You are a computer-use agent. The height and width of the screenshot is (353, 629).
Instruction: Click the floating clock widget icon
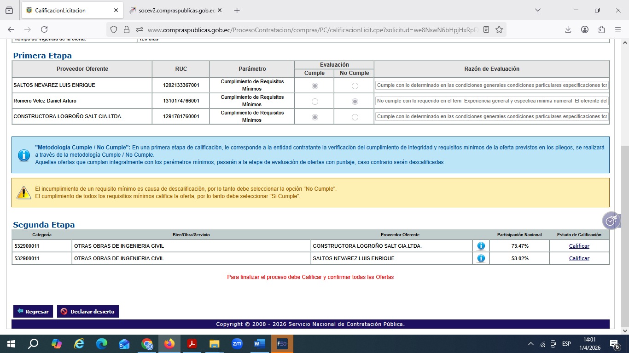click(x=610, y=221)
